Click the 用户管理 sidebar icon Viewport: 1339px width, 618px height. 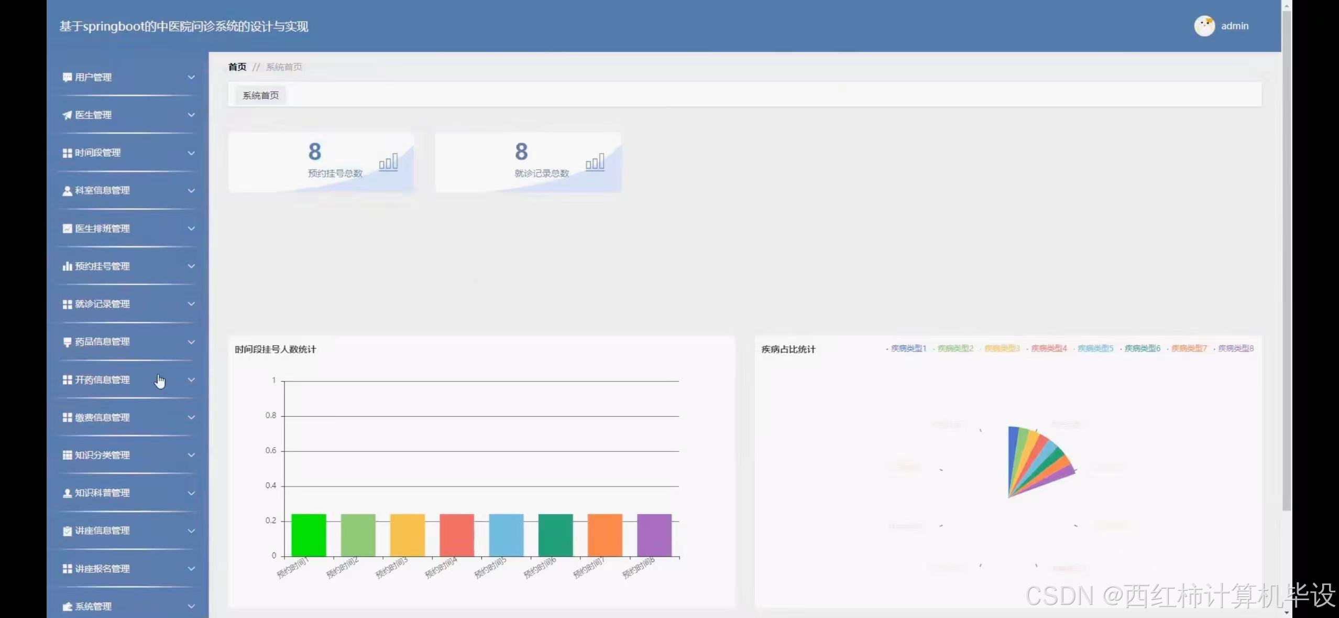67,78
